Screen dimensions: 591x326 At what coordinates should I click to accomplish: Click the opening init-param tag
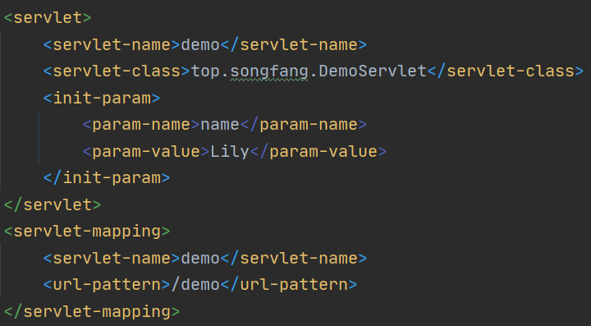tap(102, 98)
